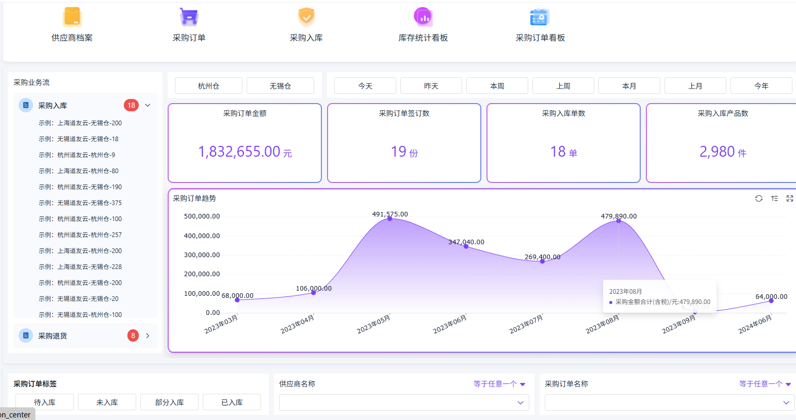Switch time range to 今年
This screenshot has width=796, height=420.
pyautogui.click(x=761, y=86)
